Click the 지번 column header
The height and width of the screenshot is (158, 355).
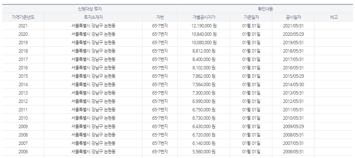click(160, 17)
